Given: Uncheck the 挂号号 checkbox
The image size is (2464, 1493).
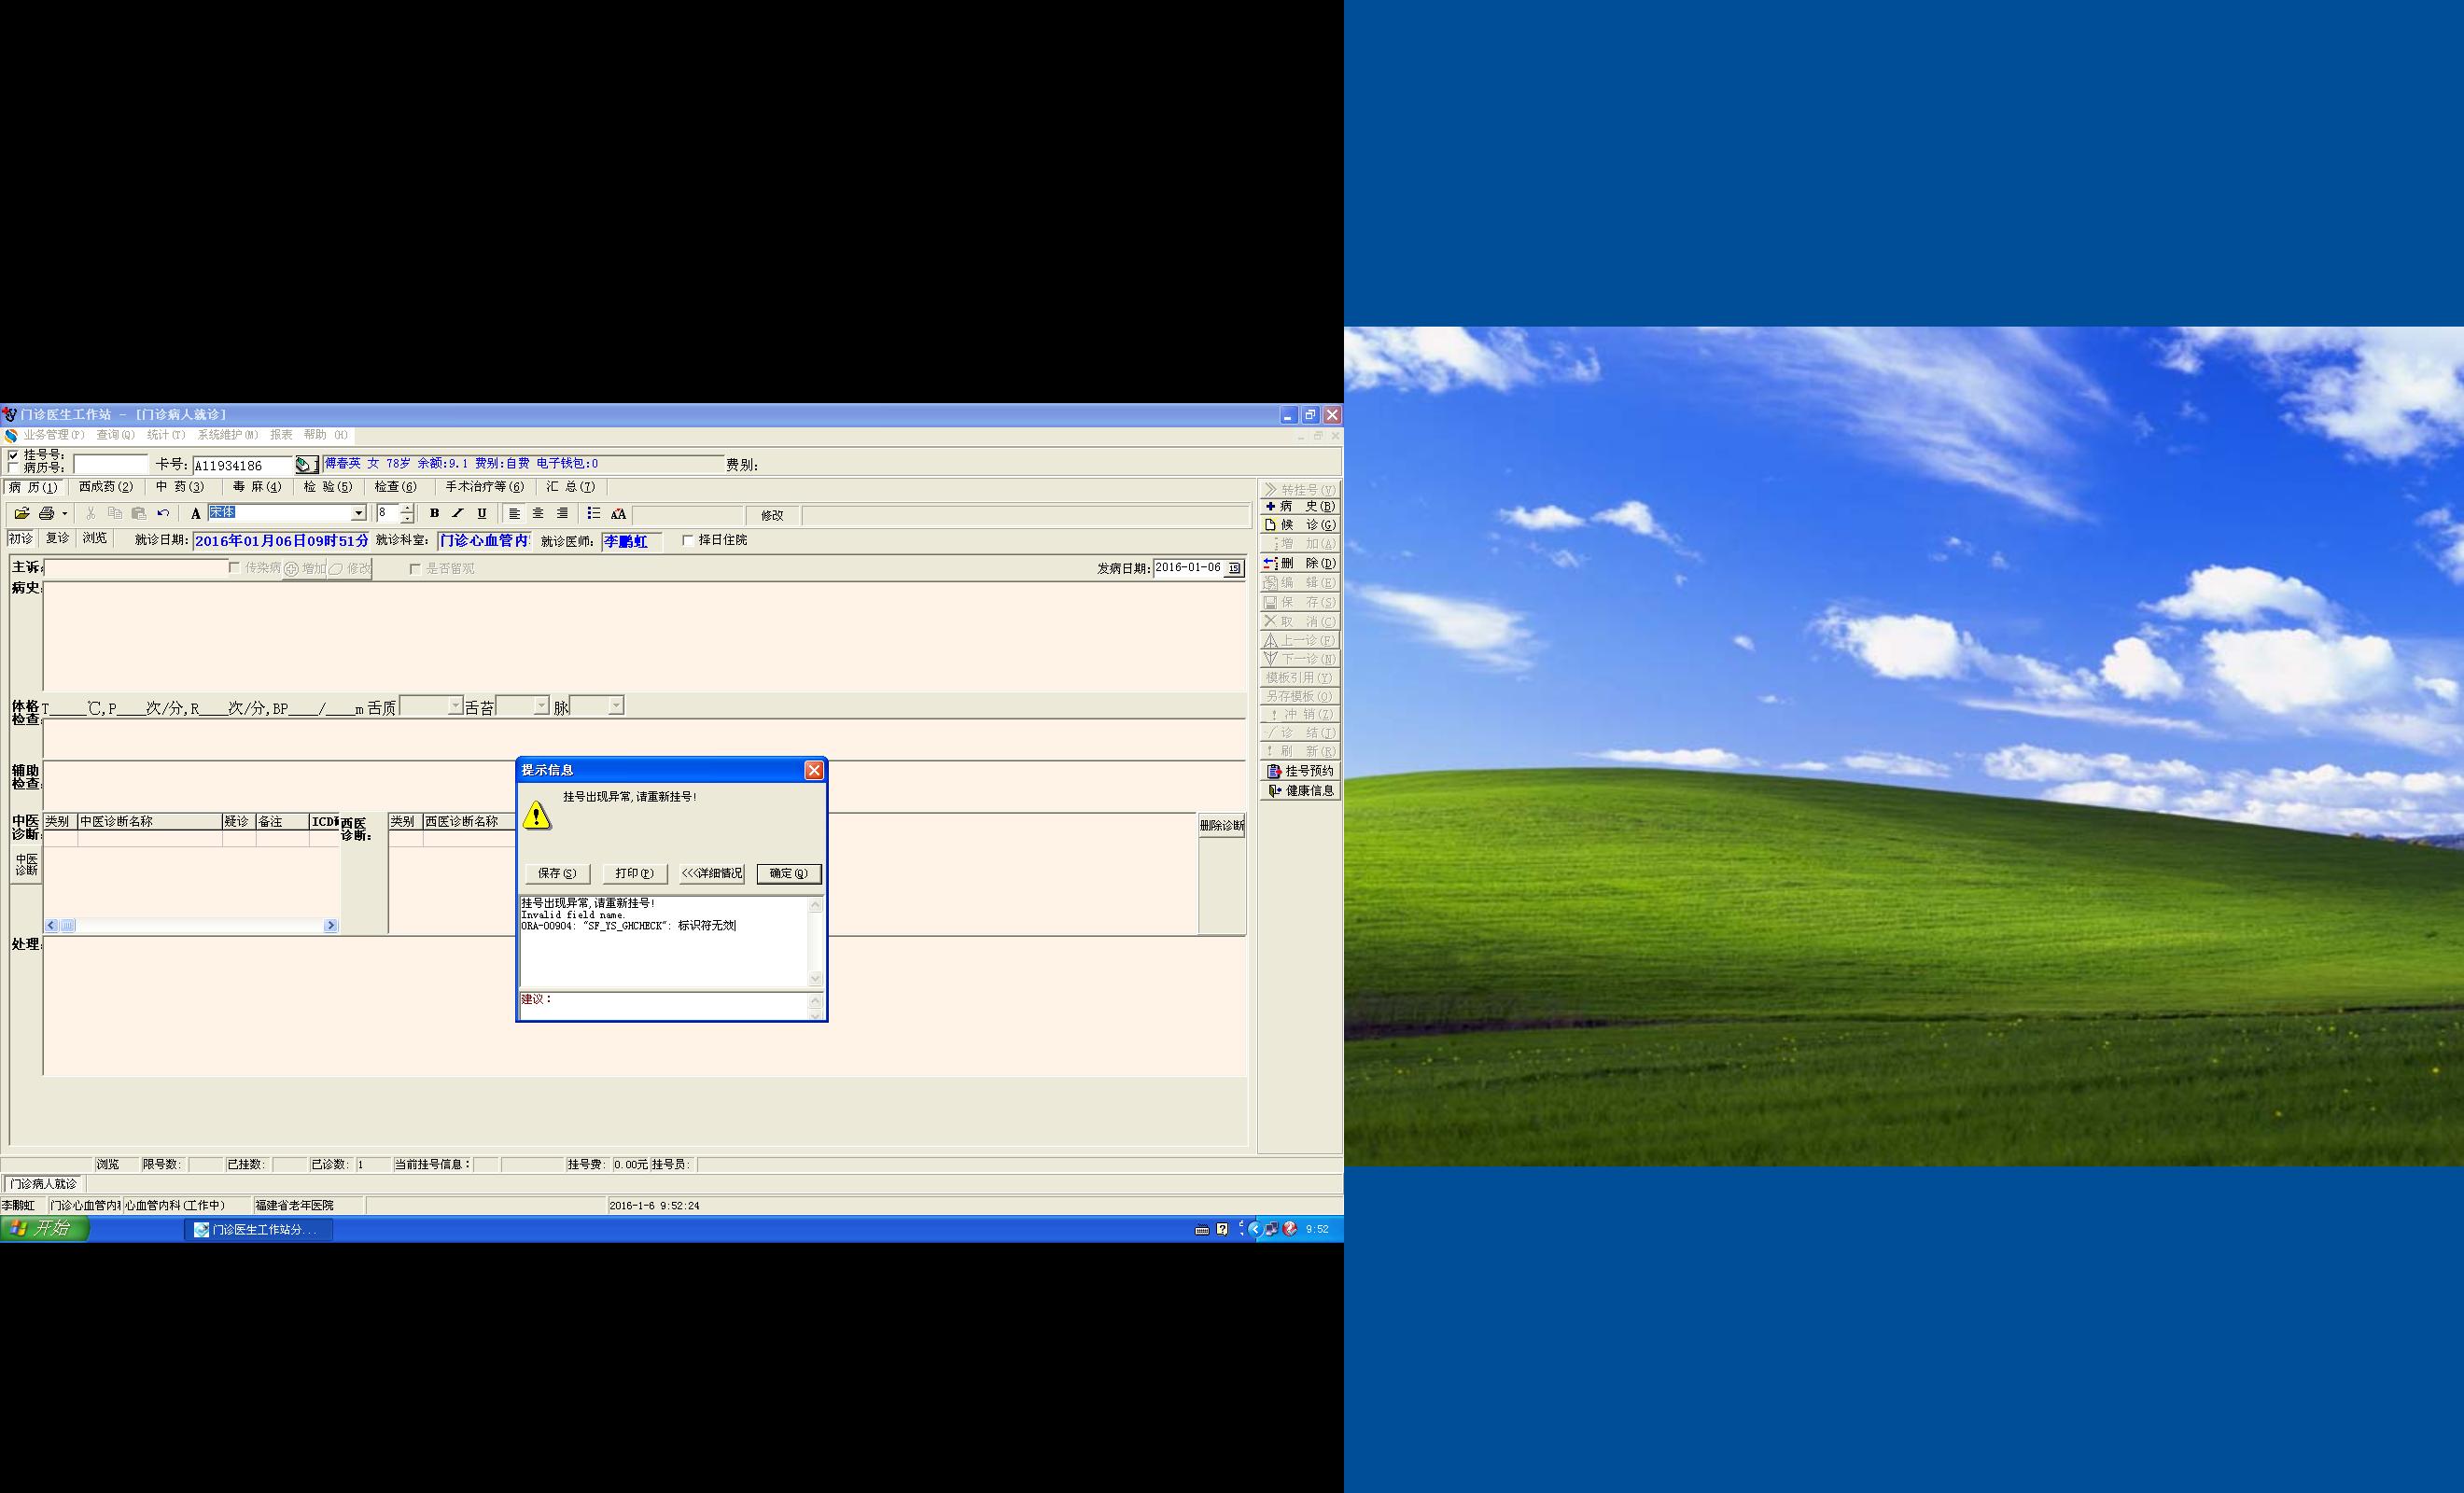Looking at the screenshot, I should pyautogui.click(x=13, y=455).
